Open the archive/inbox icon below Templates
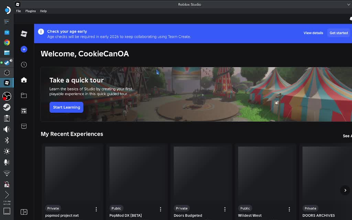Screen dimensions: 352x220 click(x=24, y=126)
